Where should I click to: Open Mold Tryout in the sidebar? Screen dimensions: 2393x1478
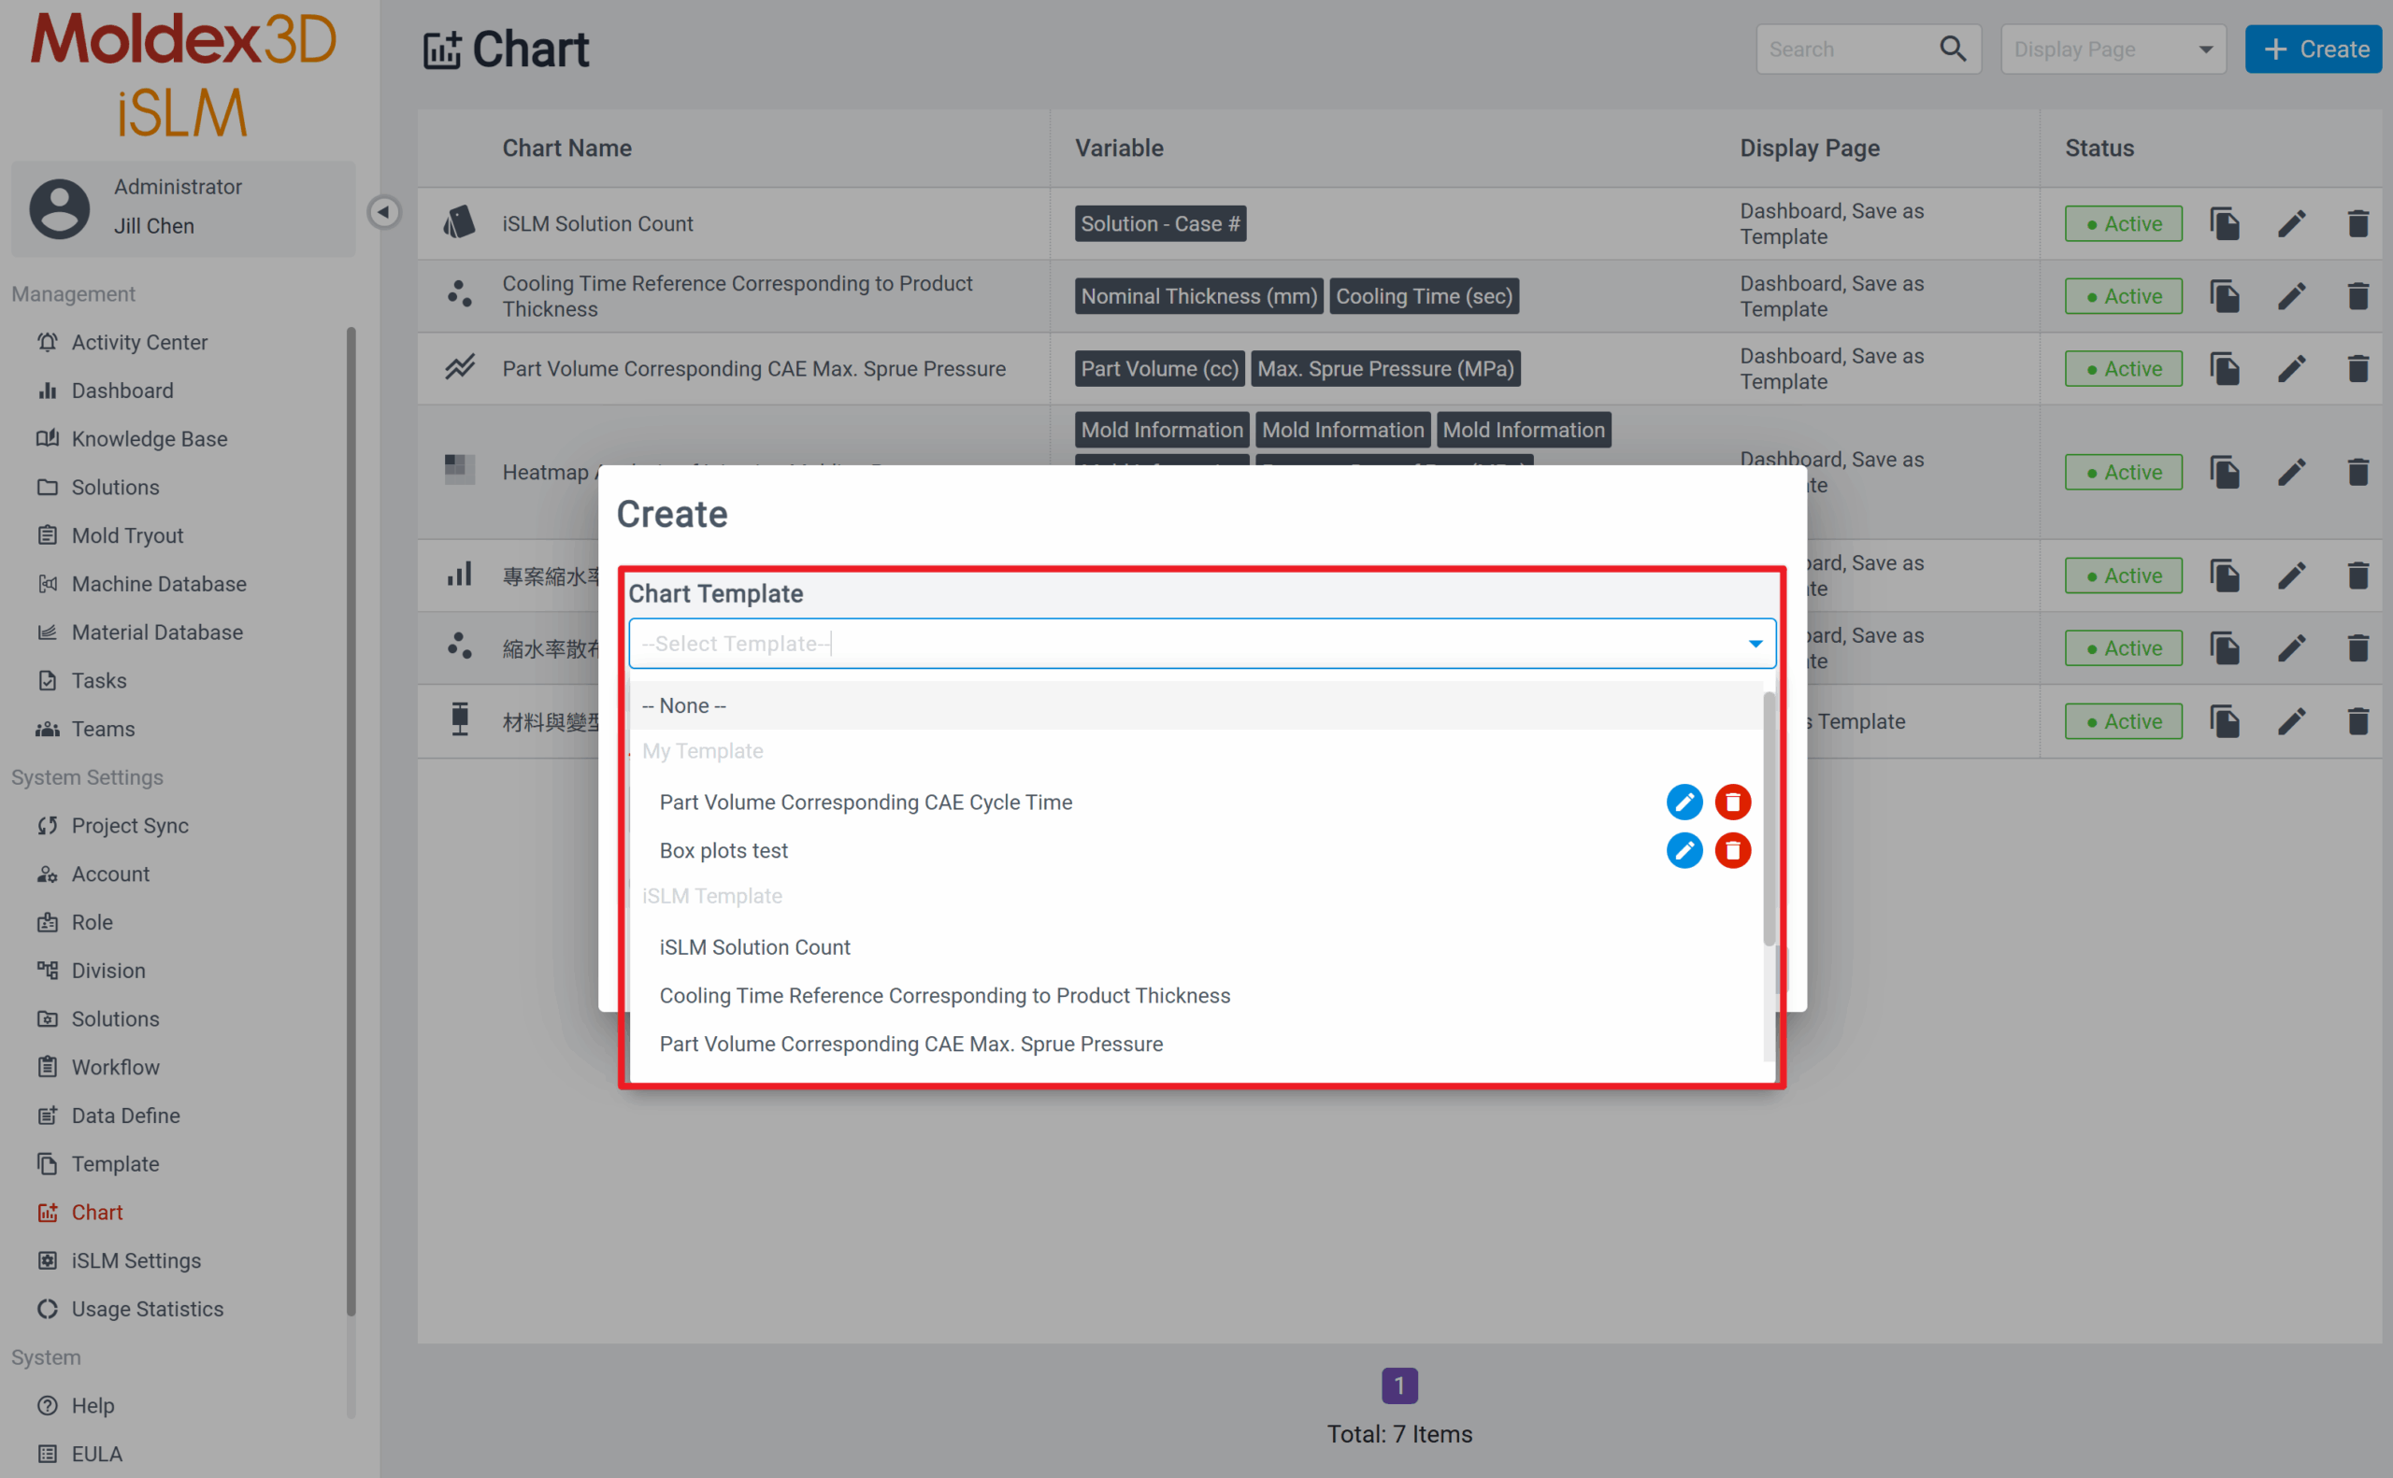click(127, 535)
